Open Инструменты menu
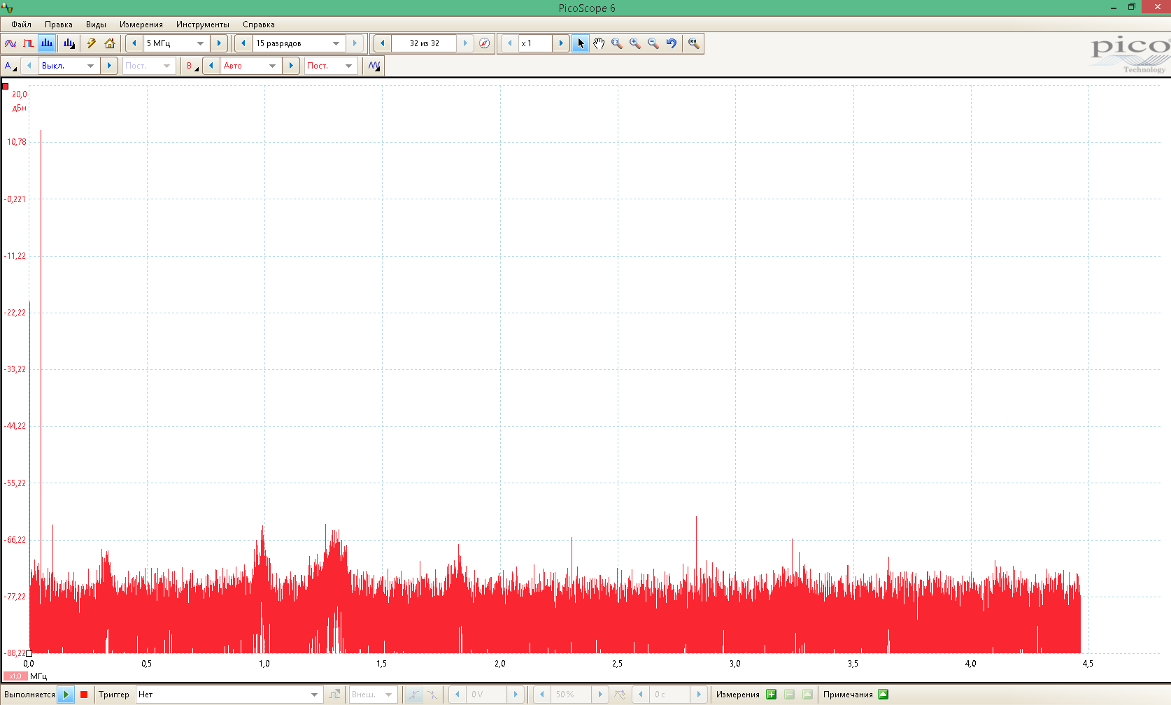This screenshot has height=705, width=1171. (x=203, y=24)
